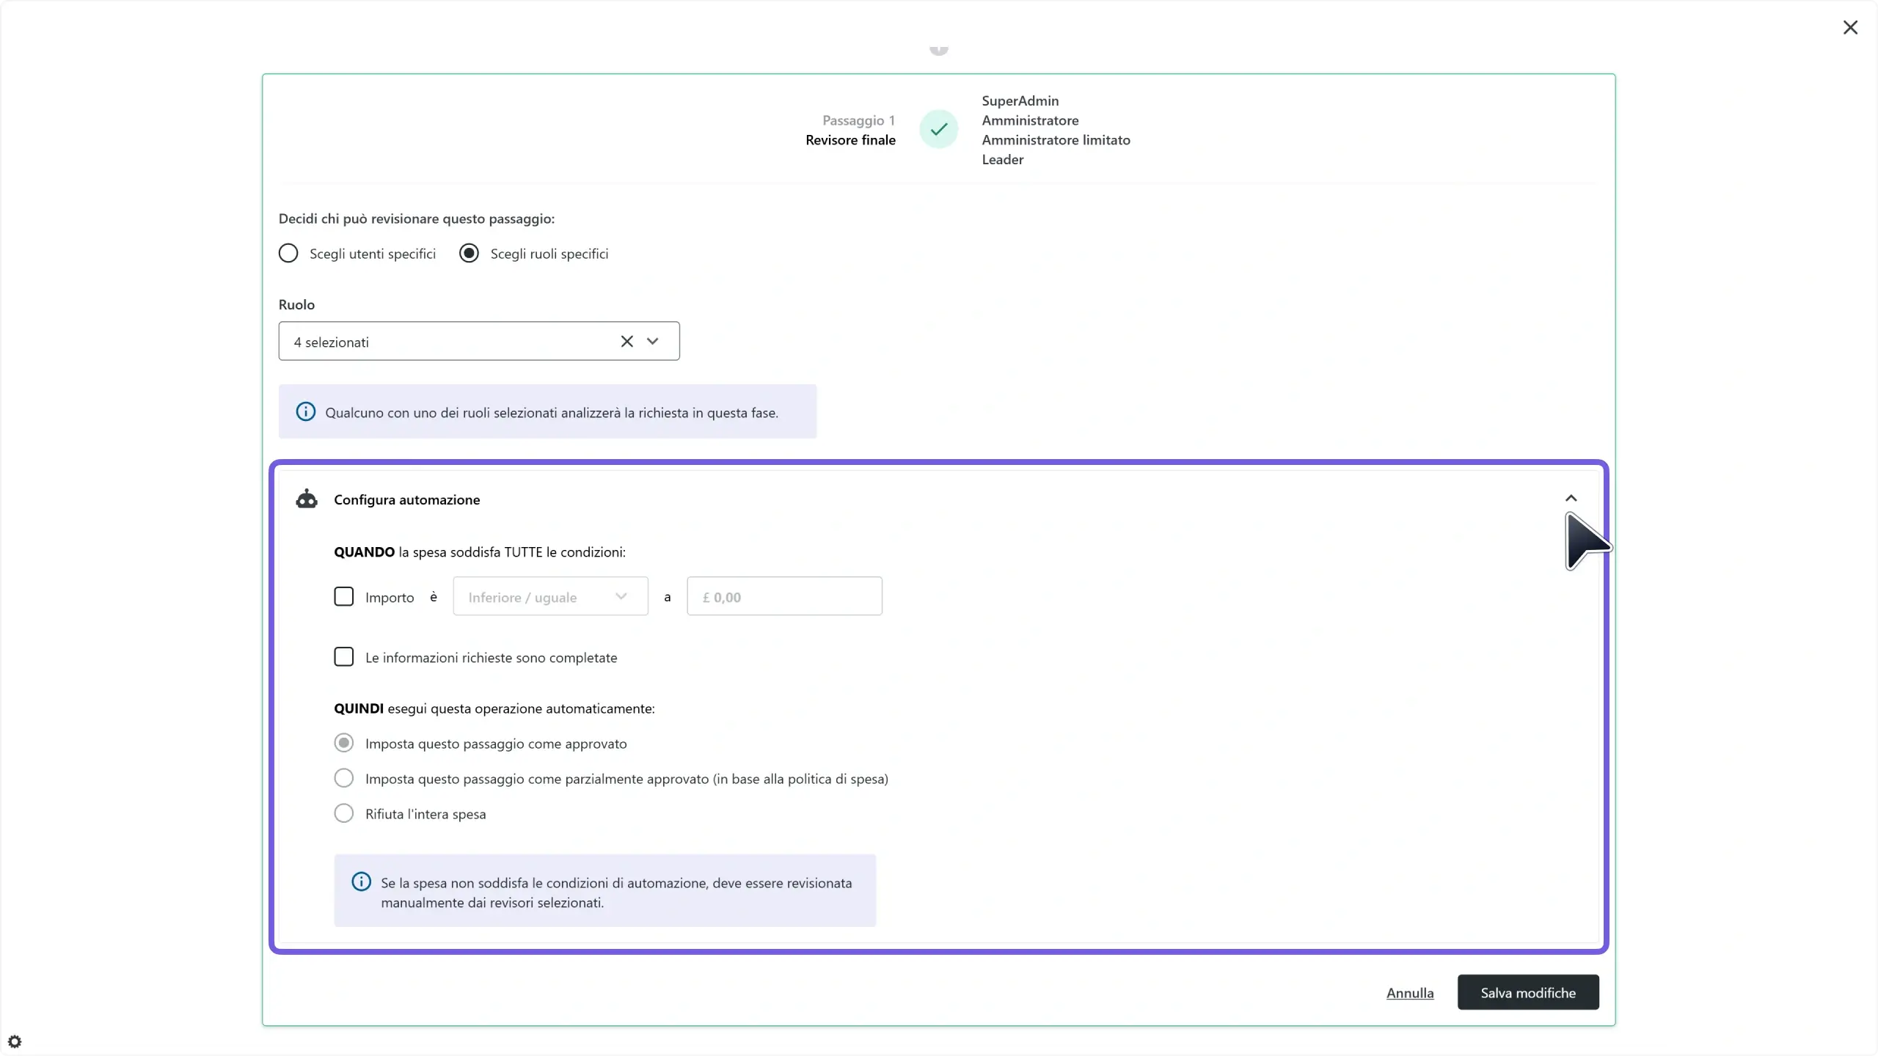1878x1056 pixels.
Task: Click the green checkmark step icon
Action: (x=938, y=129)
